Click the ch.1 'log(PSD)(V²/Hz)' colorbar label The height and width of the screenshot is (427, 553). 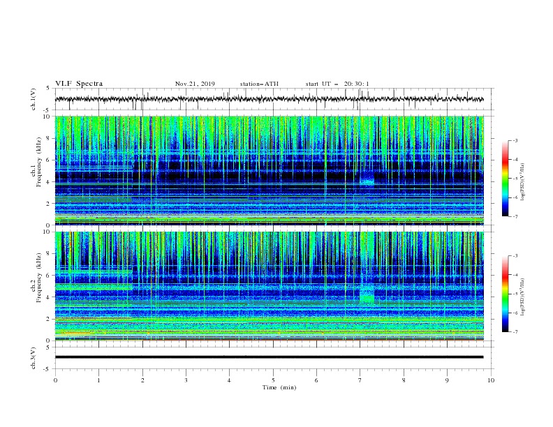point(523,182)
